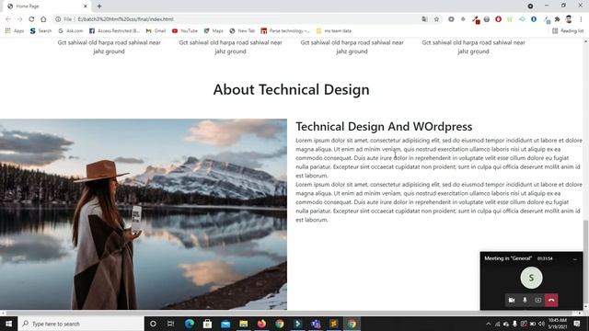Hang up the Teams meeting call
Screen dimensions: 589x331
pyautogui.click(x=551, y=300)
